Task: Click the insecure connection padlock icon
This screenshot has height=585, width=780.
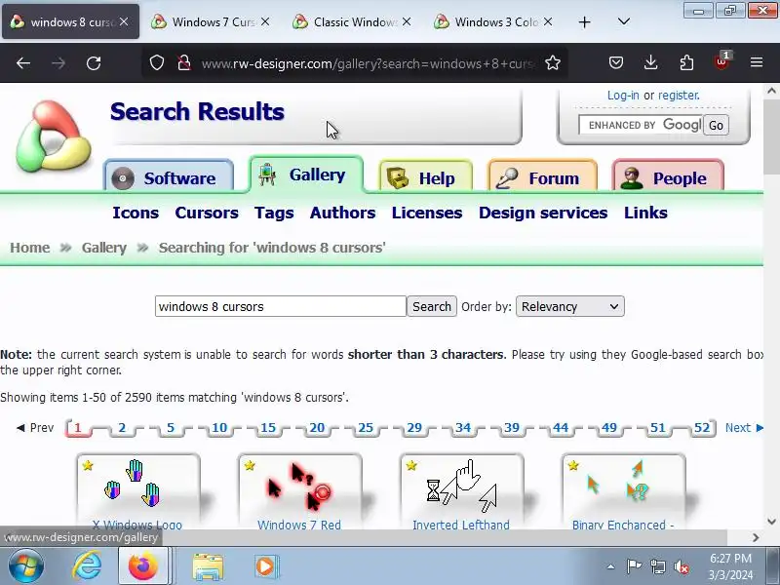Action: (x=184, y=62)
